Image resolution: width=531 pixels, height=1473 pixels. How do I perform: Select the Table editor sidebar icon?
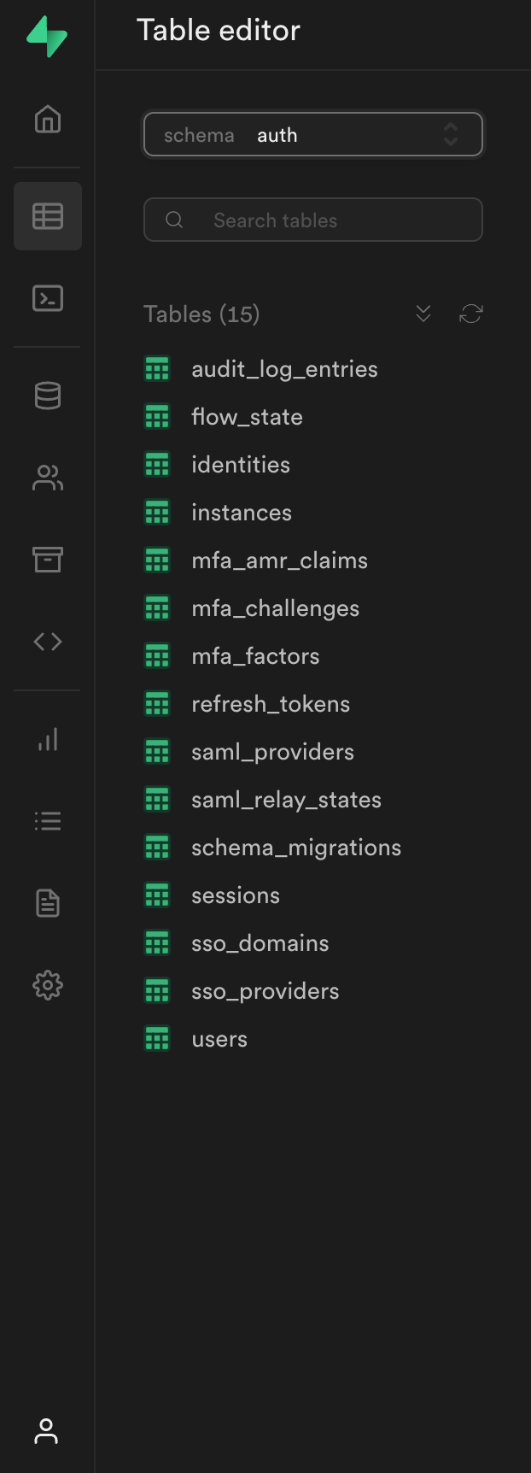click(48, 216)
